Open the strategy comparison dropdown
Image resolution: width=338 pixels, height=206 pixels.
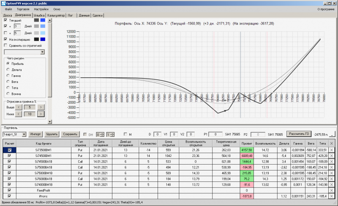click(x=43, y=52)
